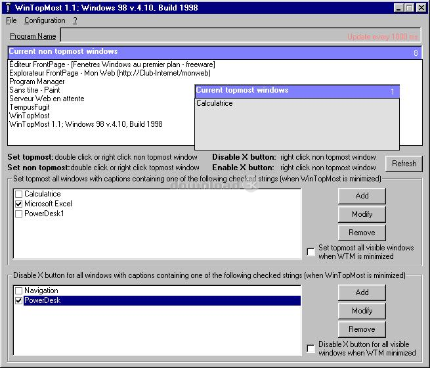Open the File menu
Image resolution: width=430 pixels, height=368 pixels.
click(x=11, y=20)
